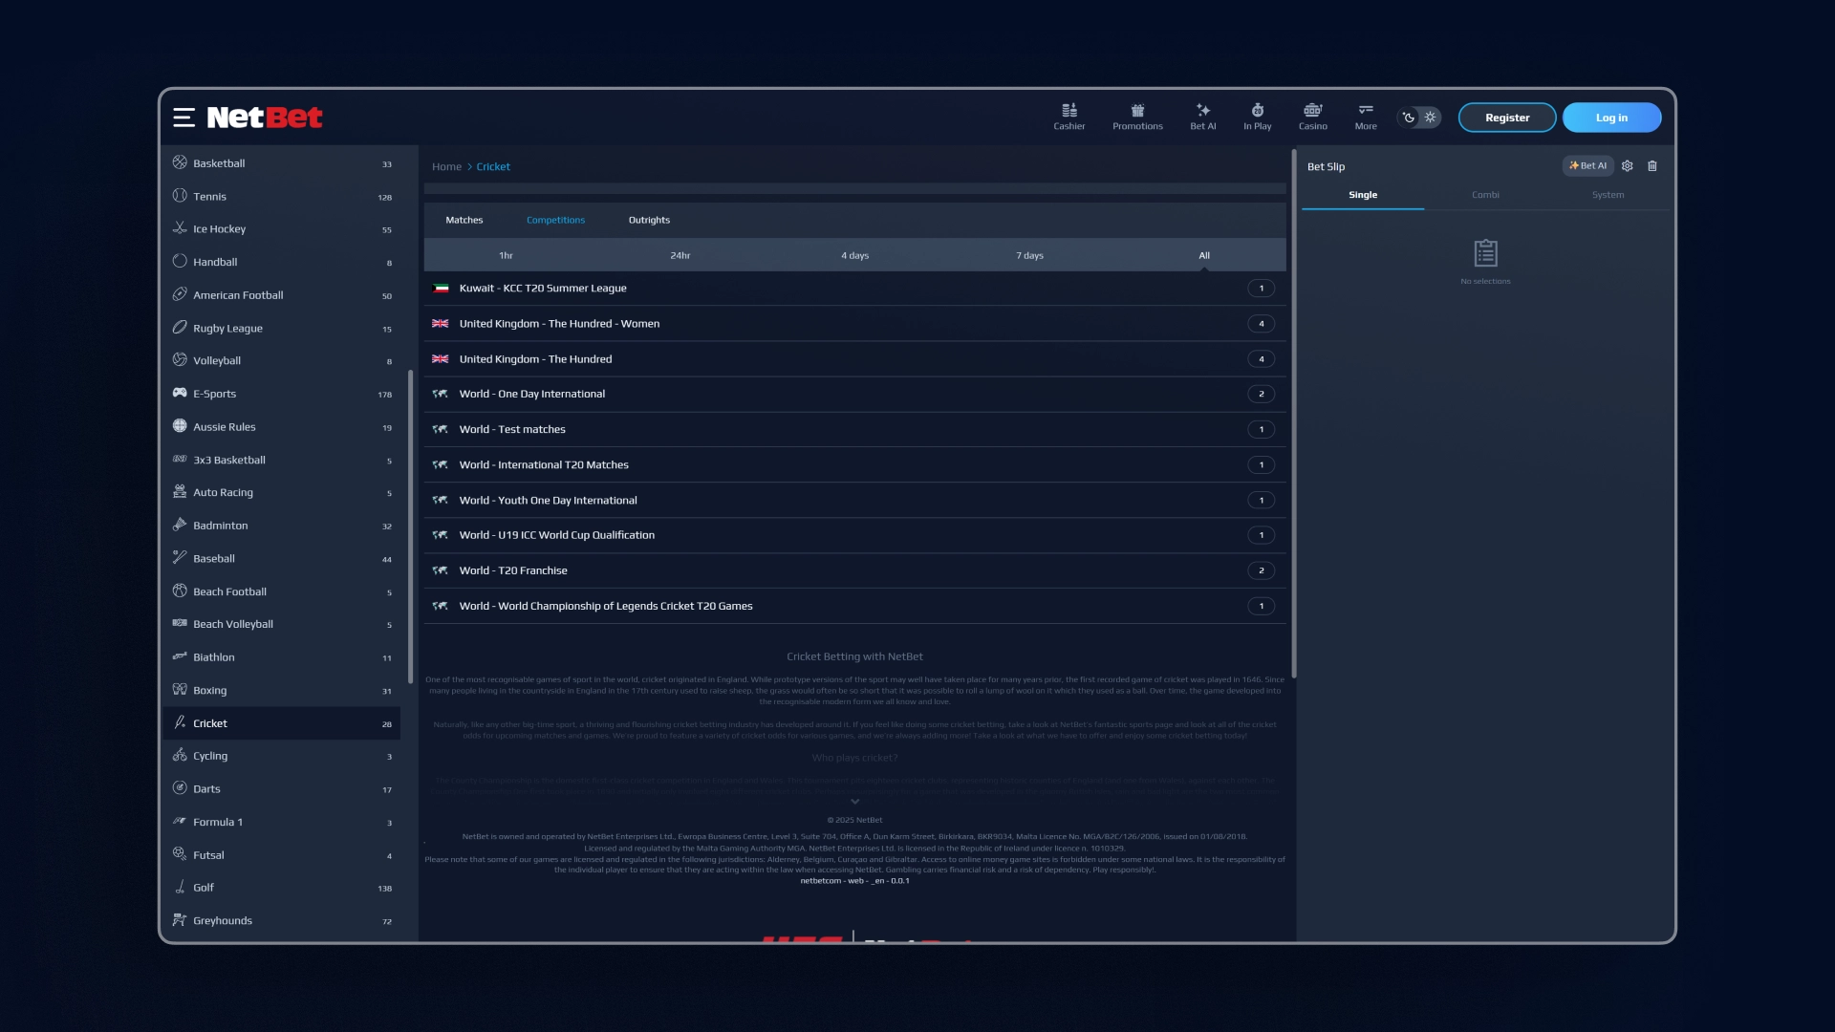This screenshot has height=1032, width=1835.
Task: Expand the cricket description chevron
Action: coord(854,802)
